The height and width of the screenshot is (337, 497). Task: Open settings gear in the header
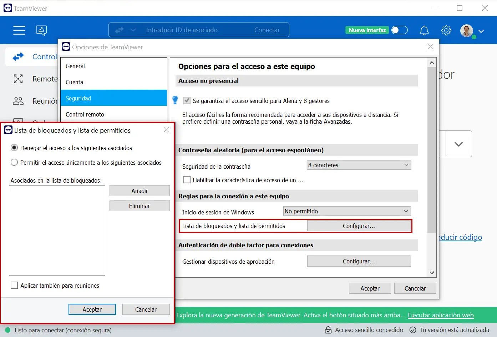[446, 30]
